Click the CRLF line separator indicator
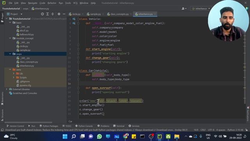The image size is (250, 141). tap(203, 130)
